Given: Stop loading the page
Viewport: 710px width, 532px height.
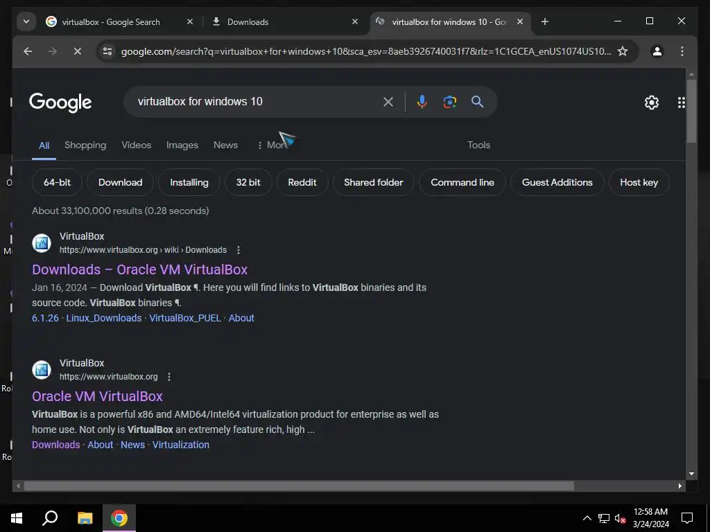Looking at the screenshot, I should 78,51.
